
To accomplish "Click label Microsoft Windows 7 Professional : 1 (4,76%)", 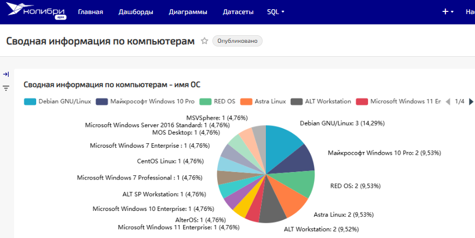I will pos(139,177).
